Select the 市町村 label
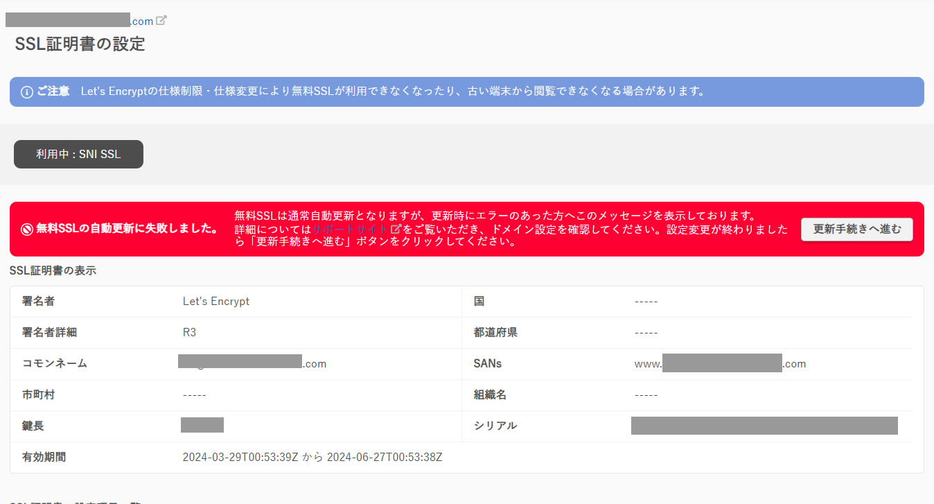The width and height of the screenshot is (934, 504). click(x=38, y=395)
